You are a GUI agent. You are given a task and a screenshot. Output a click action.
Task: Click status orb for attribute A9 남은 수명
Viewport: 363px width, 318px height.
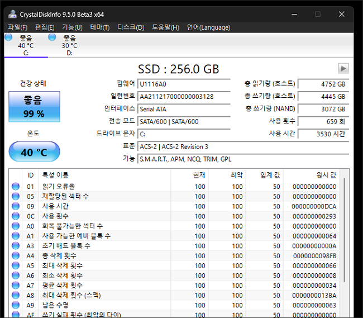coord(16,305)
